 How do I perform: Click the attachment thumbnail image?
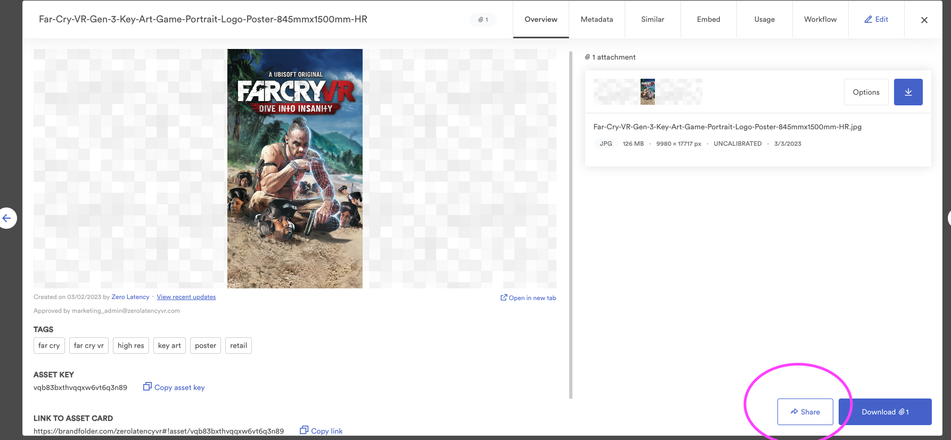point(647,92)
